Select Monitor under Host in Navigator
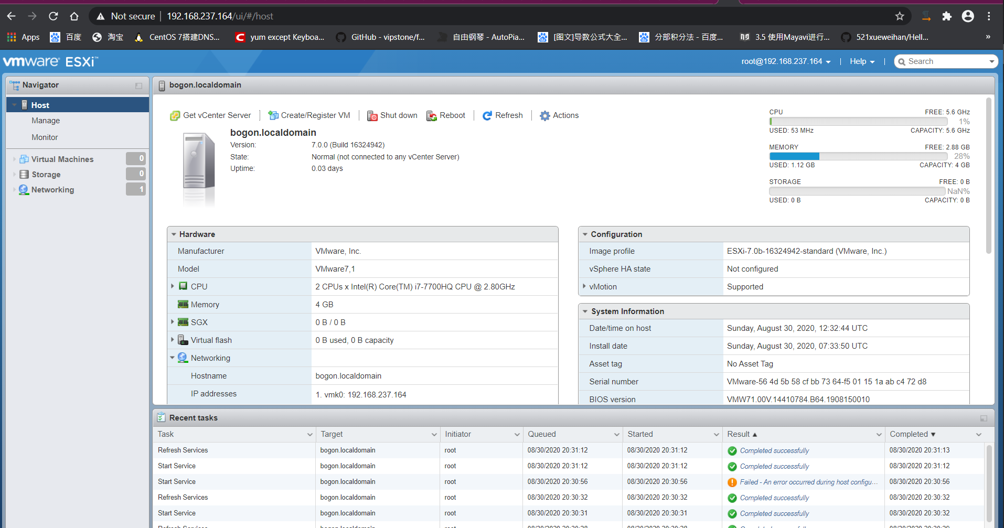The width and height of the screenshot is (1004, 528). [x=45, y=137]
